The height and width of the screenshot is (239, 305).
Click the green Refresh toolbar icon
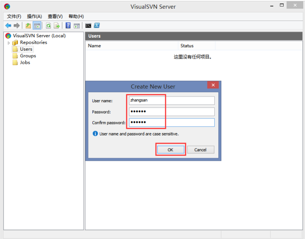point(48,25)
